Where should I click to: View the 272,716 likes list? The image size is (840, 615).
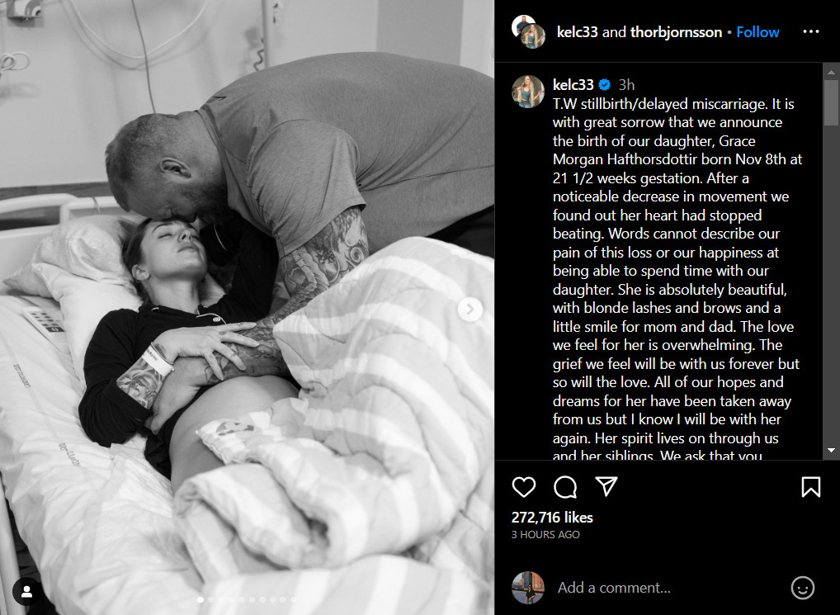coord(552,518)
